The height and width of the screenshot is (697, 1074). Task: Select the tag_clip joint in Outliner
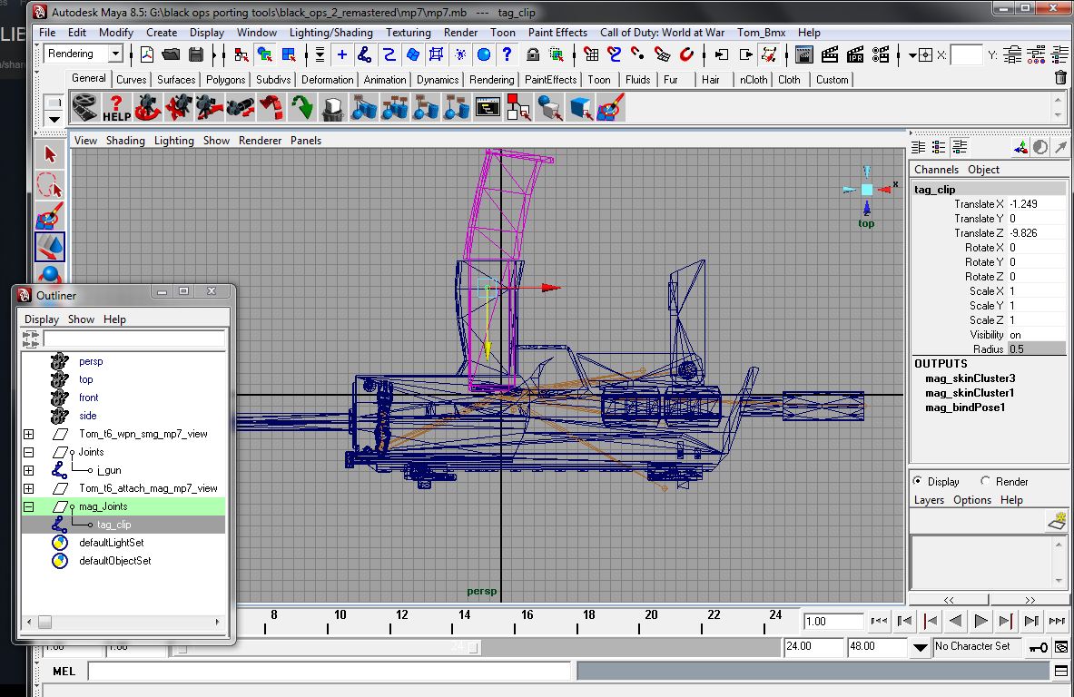[113, 525]
